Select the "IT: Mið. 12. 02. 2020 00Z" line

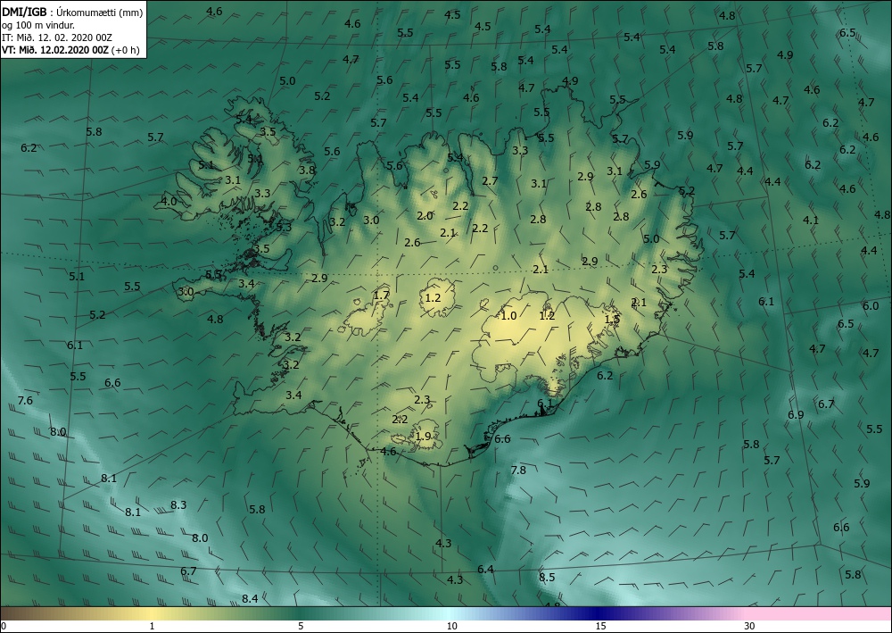[57, 37]
